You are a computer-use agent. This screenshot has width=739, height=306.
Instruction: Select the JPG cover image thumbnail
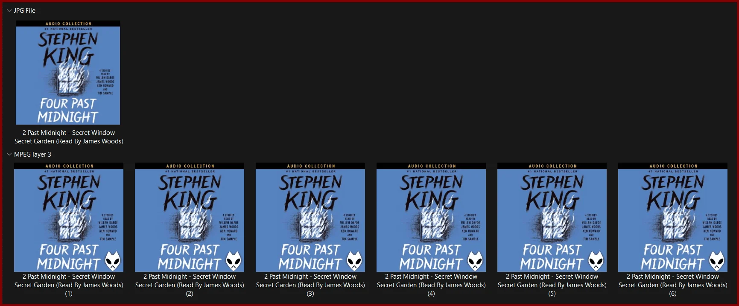[68, 73]
